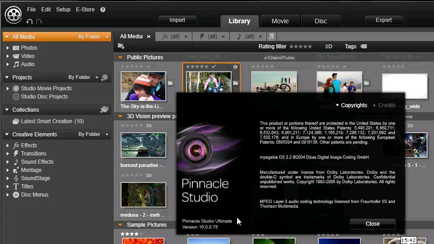
Task: Select the medusa - 2 - esrb thumbnail
Action: [143, 195]
